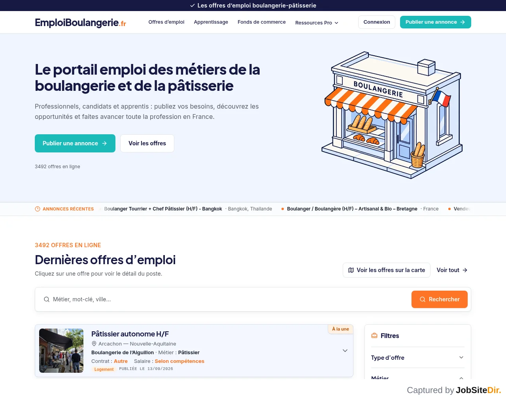Screen dimensions: 506x402
Task: Click the Selon compétences salary text
Action: point(179,361)
